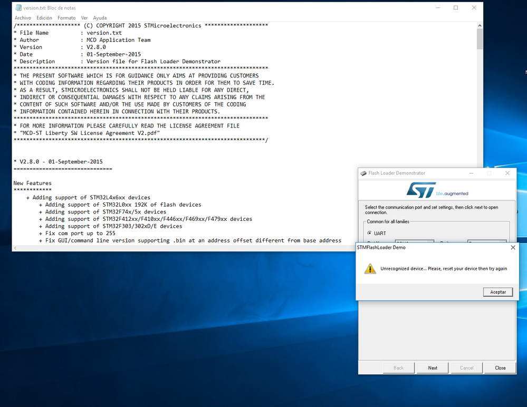Open the Archivo menu in Notepad

[x=23, y=18]
